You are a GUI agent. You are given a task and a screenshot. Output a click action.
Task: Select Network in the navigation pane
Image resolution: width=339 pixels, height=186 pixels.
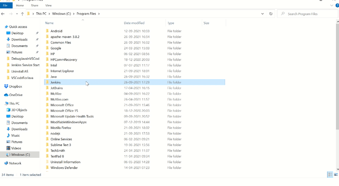(15, 164)
